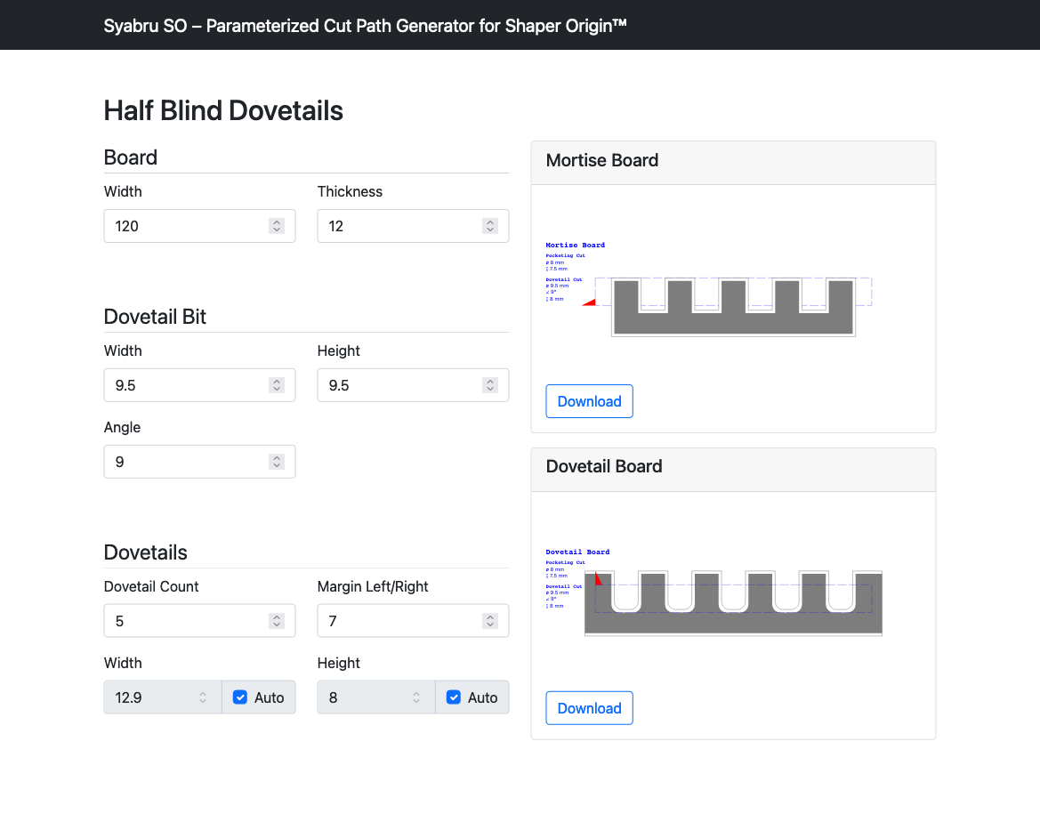Click the Mortise Board card header
Viewport: 1040px width, 814px height.
[x=733, y=161]
